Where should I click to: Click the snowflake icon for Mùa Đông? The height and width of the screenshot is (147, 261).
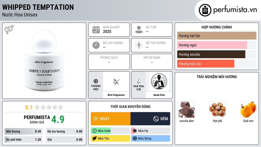pyautogui.click(x=135, y=138)
